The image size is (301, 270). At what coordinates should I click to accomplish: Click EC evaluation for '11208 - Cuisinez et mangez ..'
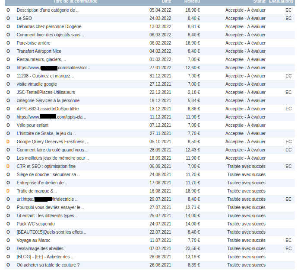pyautogui.click(x=288, y=76)
